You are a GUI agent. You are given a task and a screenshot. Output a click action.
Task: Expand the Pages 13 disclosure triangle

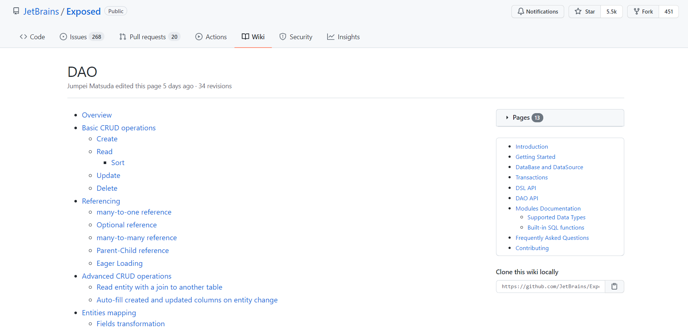507,118
